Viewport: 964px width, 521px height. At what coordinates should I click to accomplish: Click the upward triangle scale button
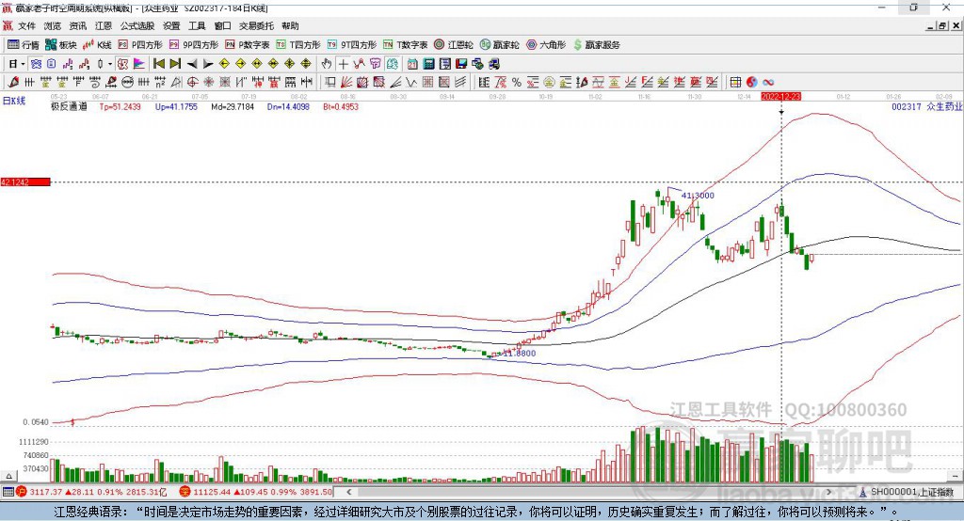tap(8, 476)
